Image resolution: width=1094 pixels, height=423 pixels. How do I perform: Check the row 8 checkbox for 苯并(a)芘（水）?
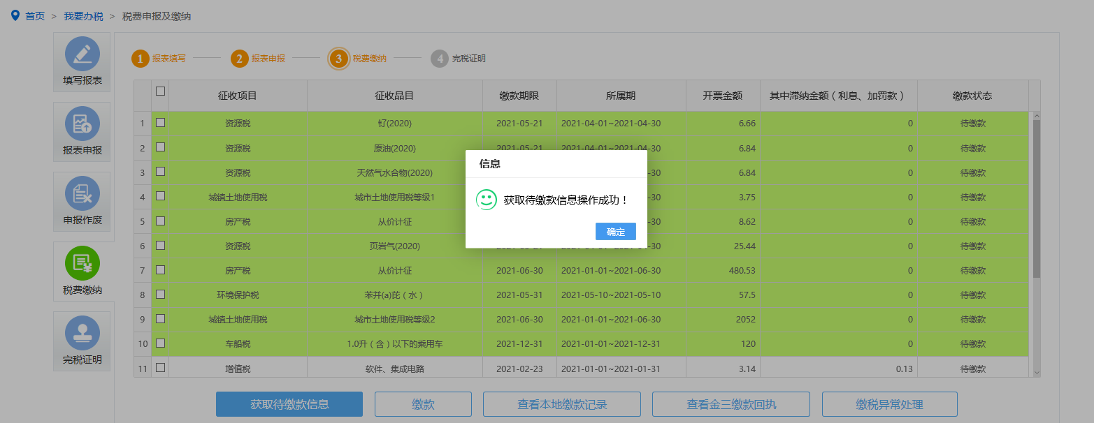tap(160, 294)
